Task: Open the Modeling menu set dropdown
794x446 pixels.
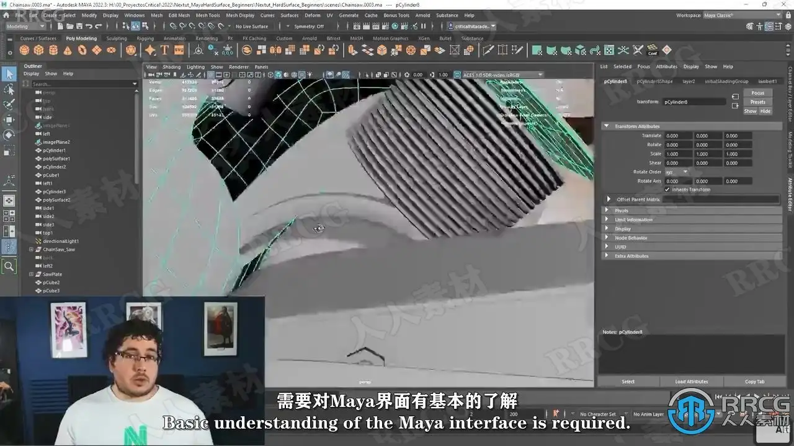Action: [x=25, y=27]
